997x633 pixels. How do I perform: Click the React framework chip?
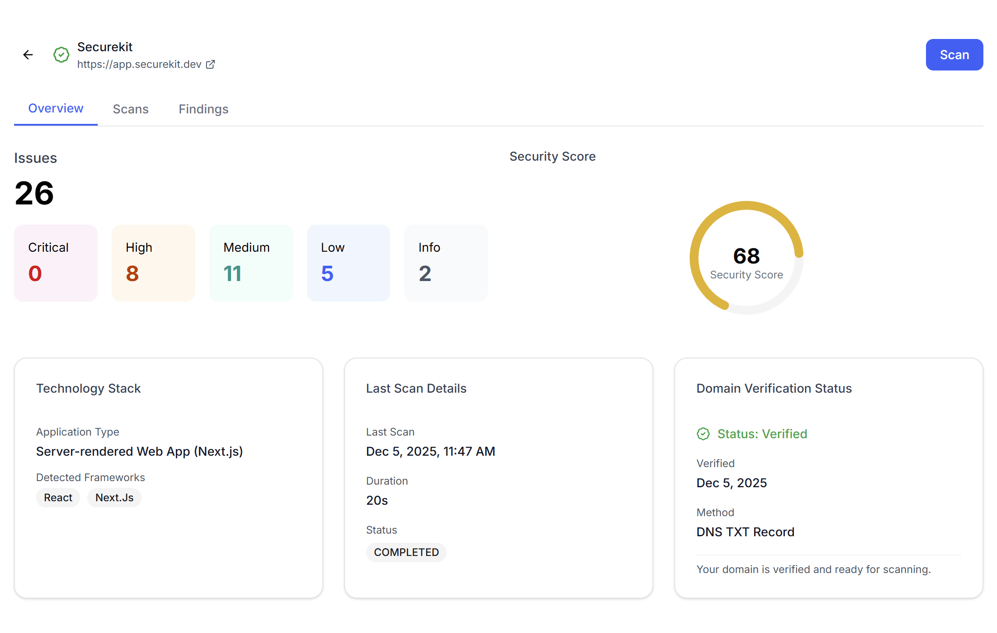(58, 497)
